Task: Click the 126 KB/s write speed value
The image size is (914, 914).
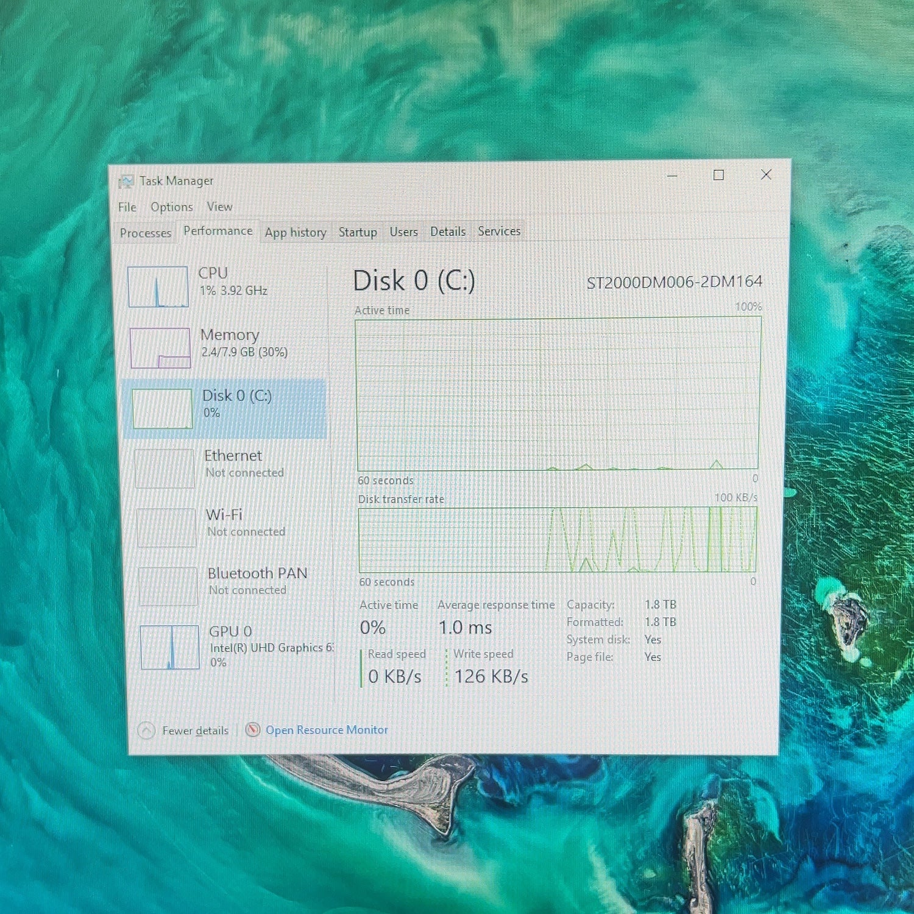Action: pyautogui.click(x=491, y=676)
